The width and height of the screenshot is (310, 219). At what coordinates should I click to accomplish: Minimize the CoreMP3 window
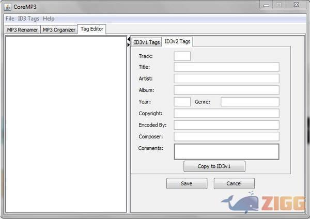[266, 5]
